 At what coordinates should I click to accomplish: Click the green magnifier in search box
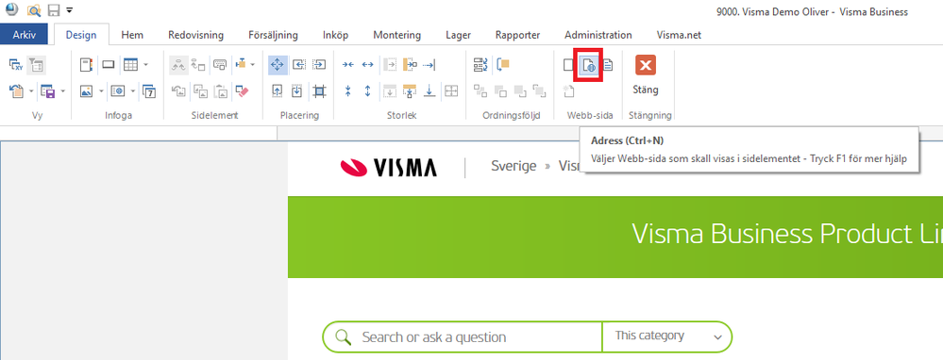343,337
